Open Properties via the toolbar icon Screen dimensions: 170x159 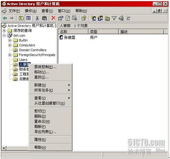pyautogui.click(x=61, y=18)
